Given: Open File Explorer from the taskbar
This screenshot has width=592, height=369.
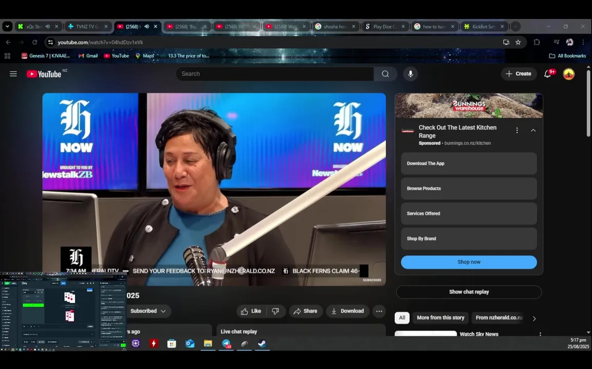Looking at the screenshot, I should point(208,343).
